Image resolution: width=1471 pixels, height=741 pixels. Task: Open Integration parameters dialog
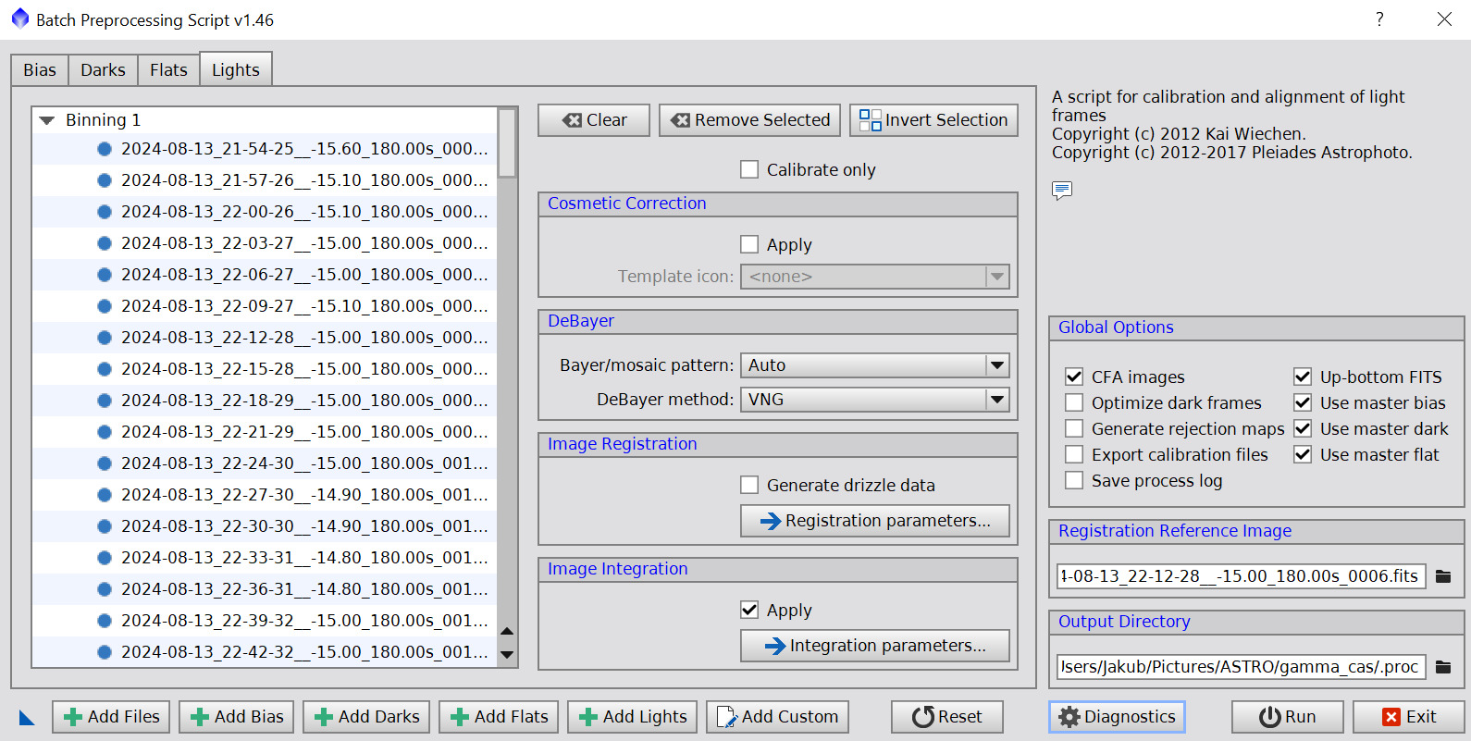tap(874, 646)
